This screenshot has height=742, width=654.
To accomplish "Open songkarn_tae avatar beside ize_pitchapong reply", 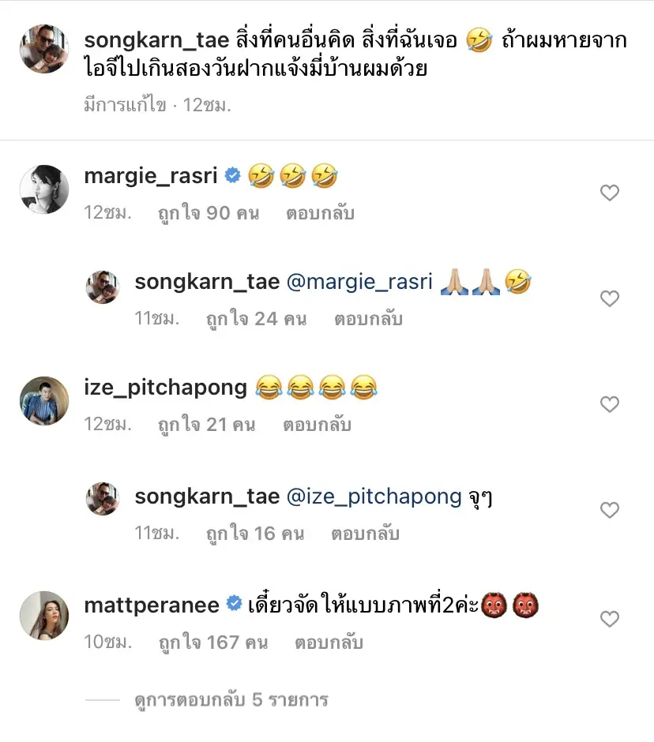I will point(103,500).
